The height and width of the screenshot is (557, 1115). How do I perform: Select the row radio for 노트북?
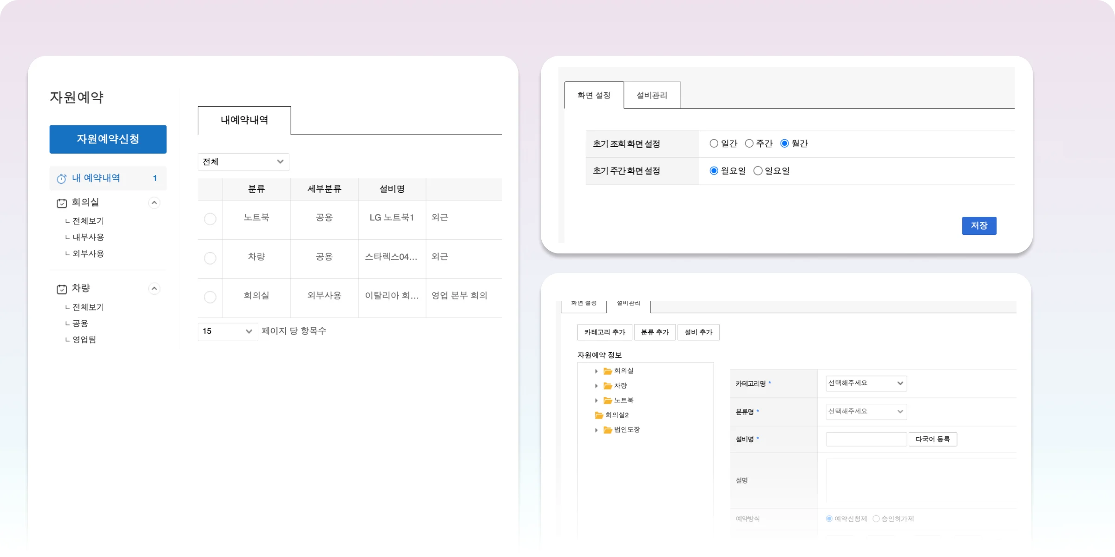pos(210,219)
